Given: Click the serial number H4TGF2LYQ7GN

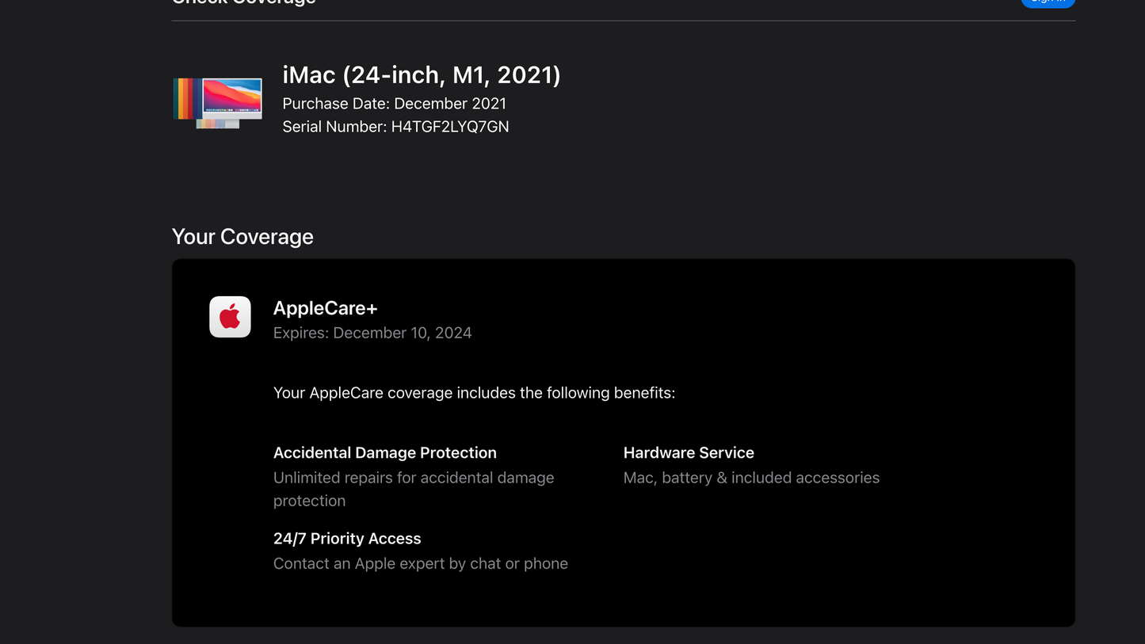Looking at the screenshot, I should (x=449, y=127).
